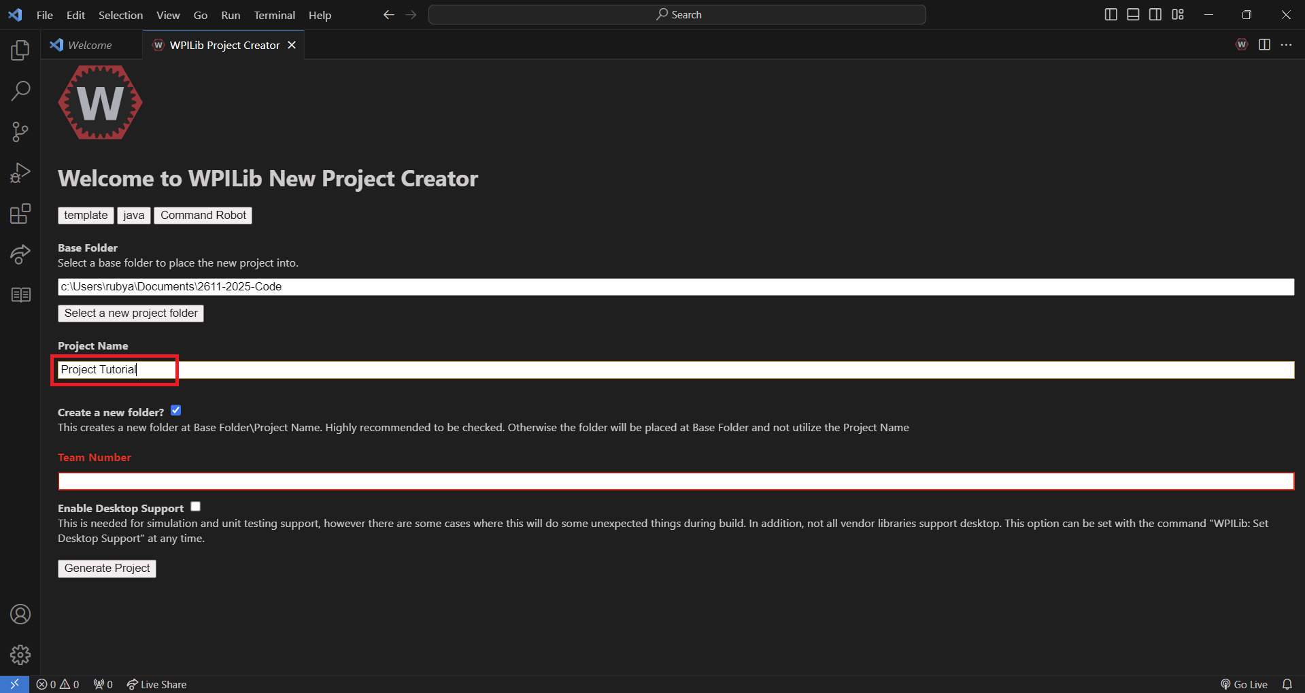Click Go Live in the status bar
Image resolution: width=1305 pixels, height=693 pixels.
point(1244,684)
